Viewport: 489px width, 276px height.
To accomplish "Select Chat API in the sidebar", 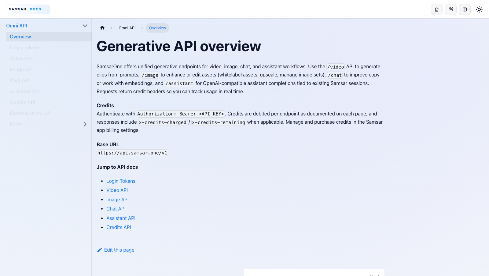I will point(20,80).
